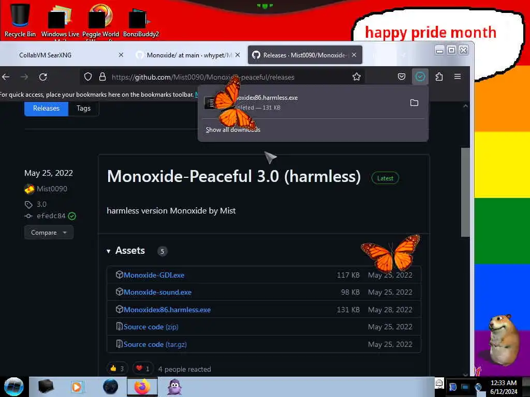Click the page vertical scrollbar thumb
This screenshot has width=530, height=397.
coord(465,192)
